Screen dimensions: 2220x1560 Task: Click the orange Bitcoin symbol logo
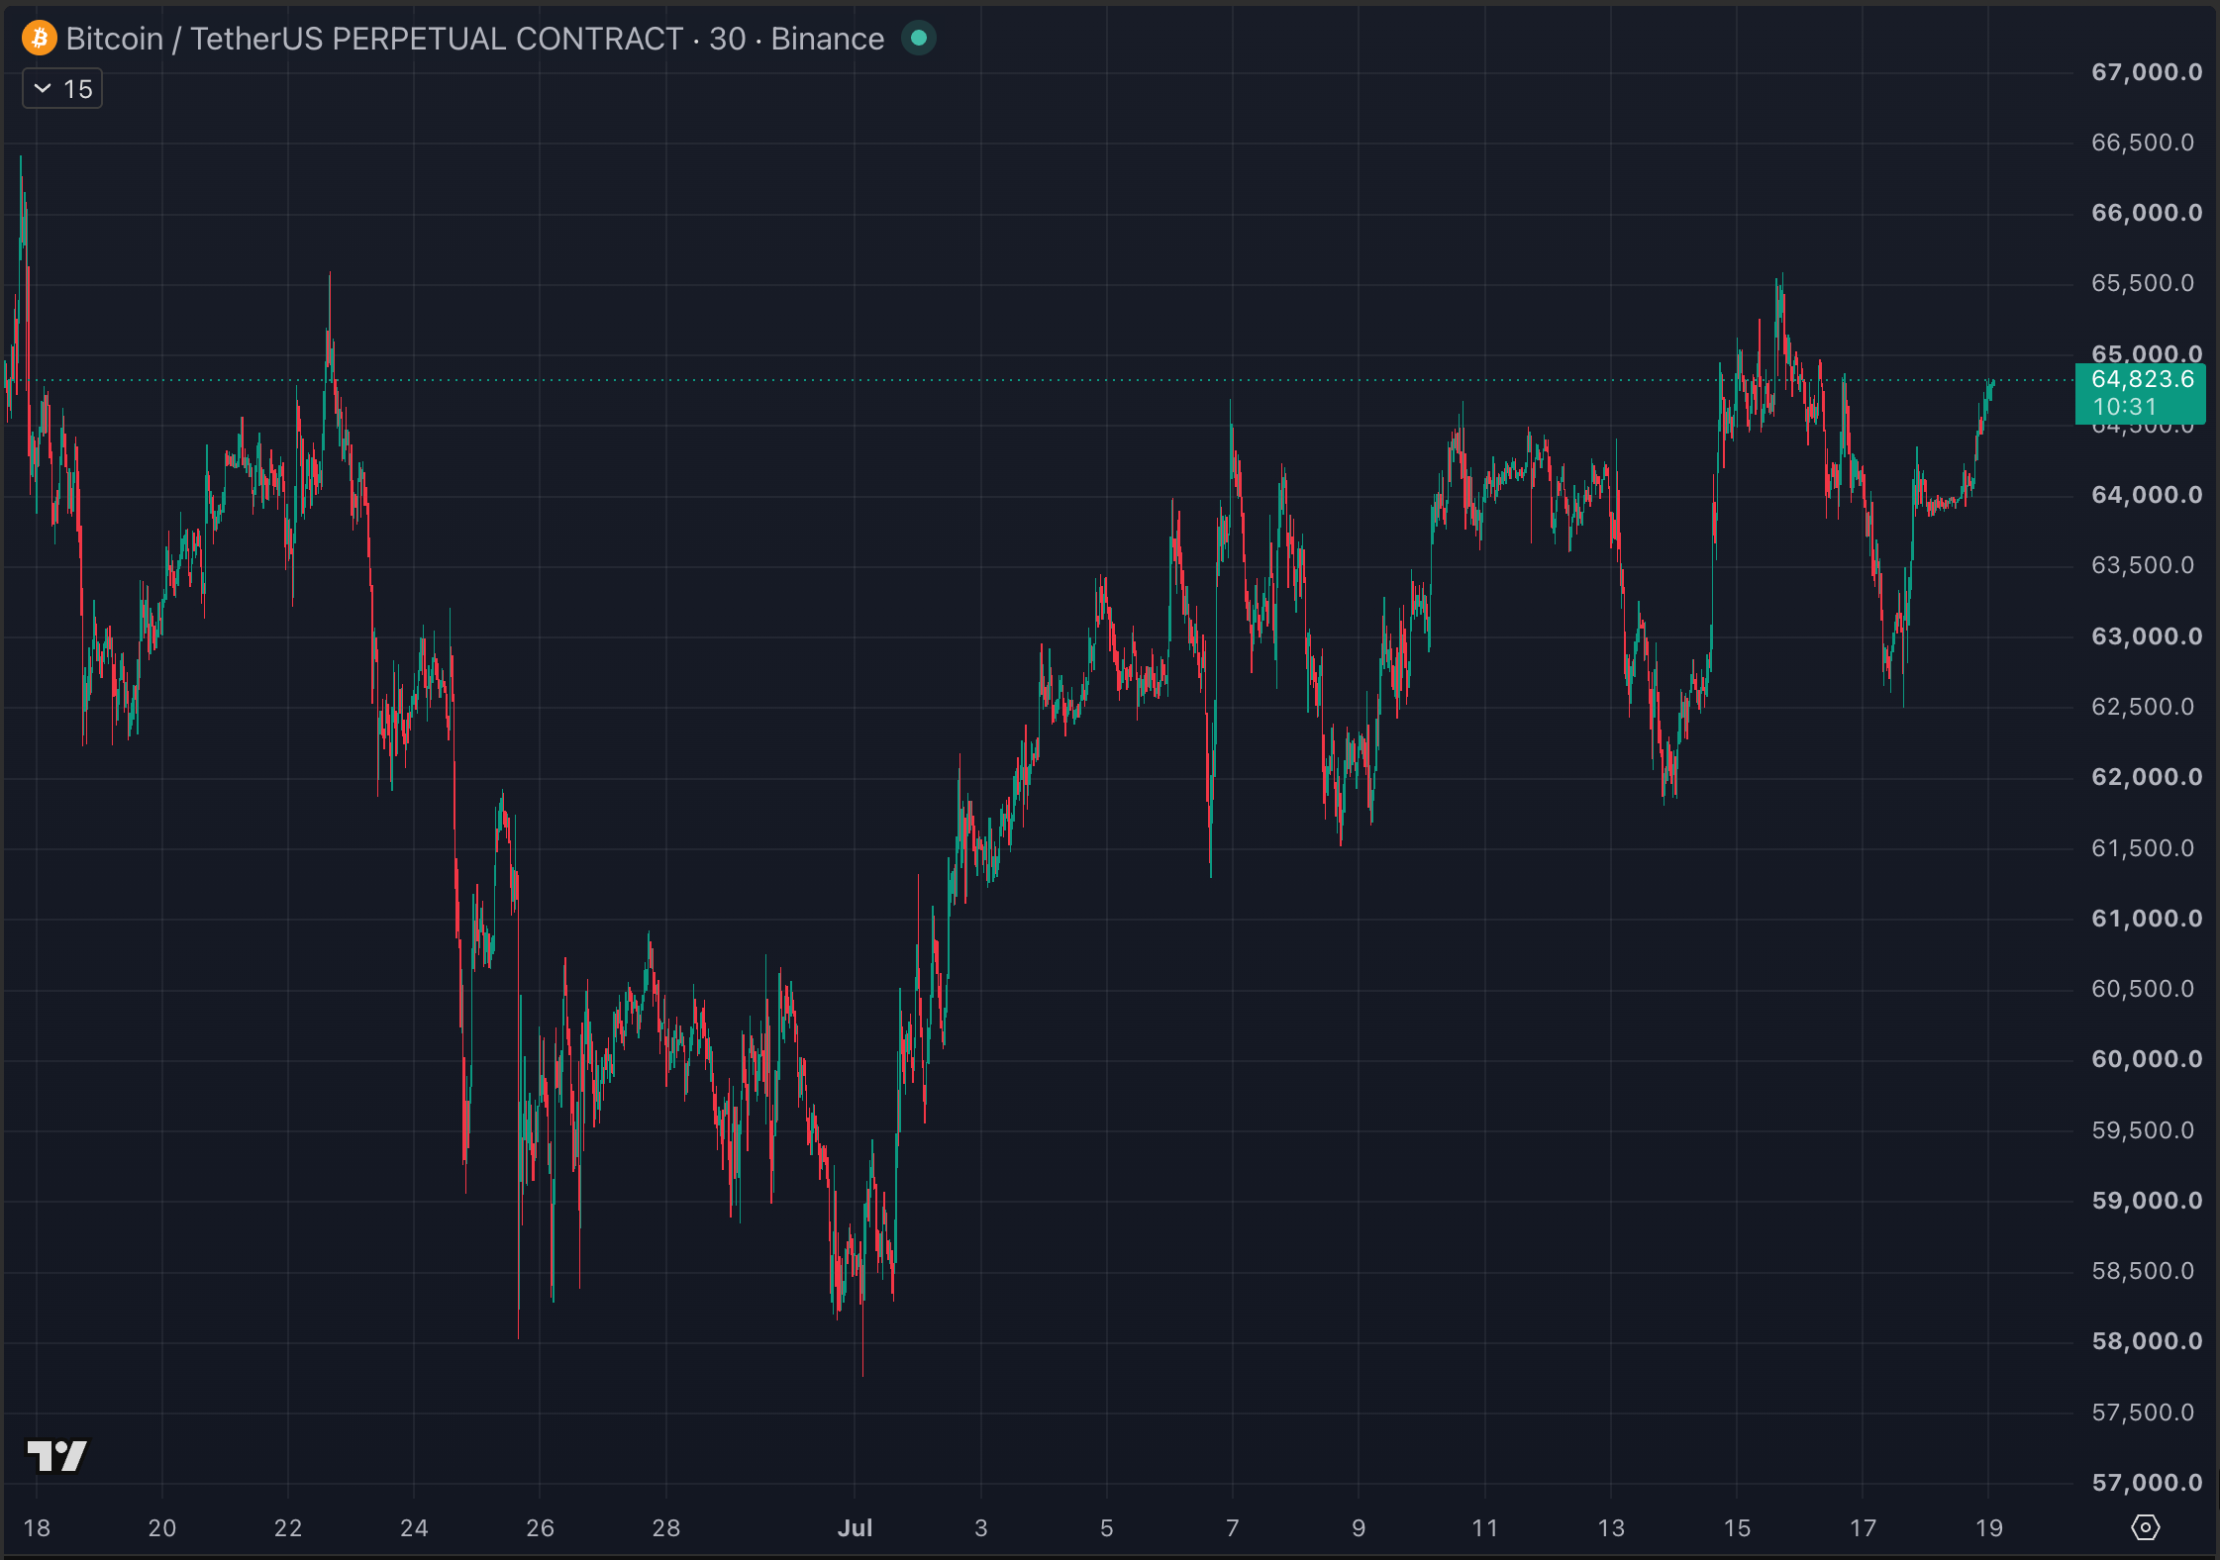pyautogui.click(x=40, y=39)
